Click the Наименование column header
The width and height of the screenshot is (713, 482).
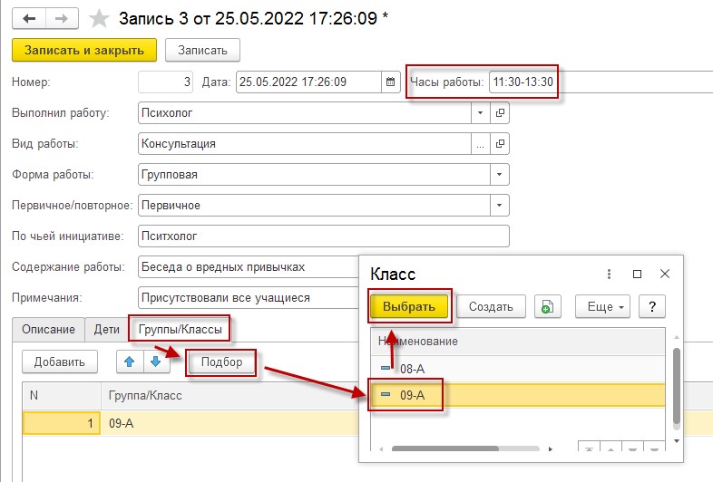[x=518, y=342]
